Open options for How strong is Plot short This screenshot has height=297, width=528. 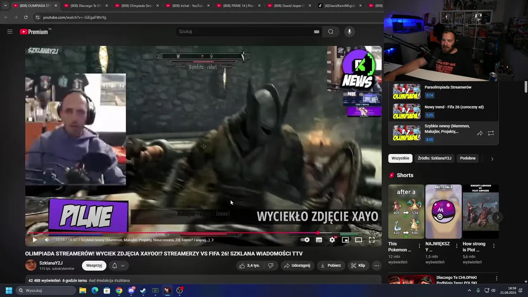point(494,246)
